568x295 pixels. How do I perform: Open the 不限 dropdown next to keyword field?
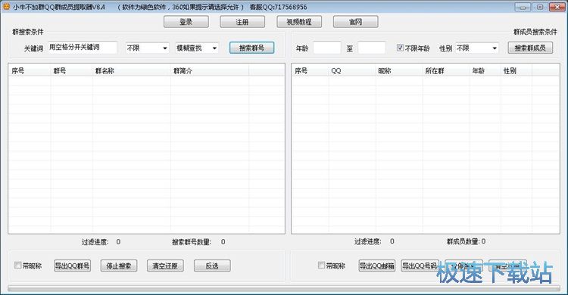click(147, 48)
